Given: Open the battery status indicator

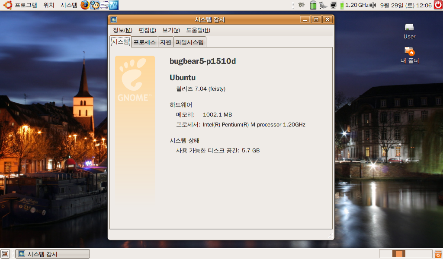Looking at the screenshot, I should click(313, 5).
